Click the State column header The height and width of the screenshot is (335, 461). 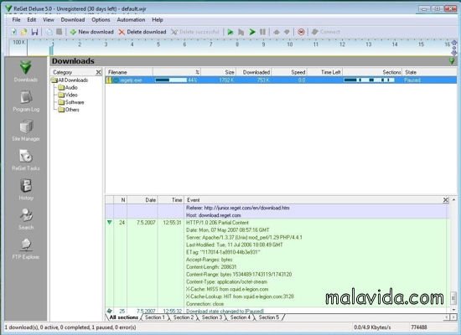[x=429, y=72]
